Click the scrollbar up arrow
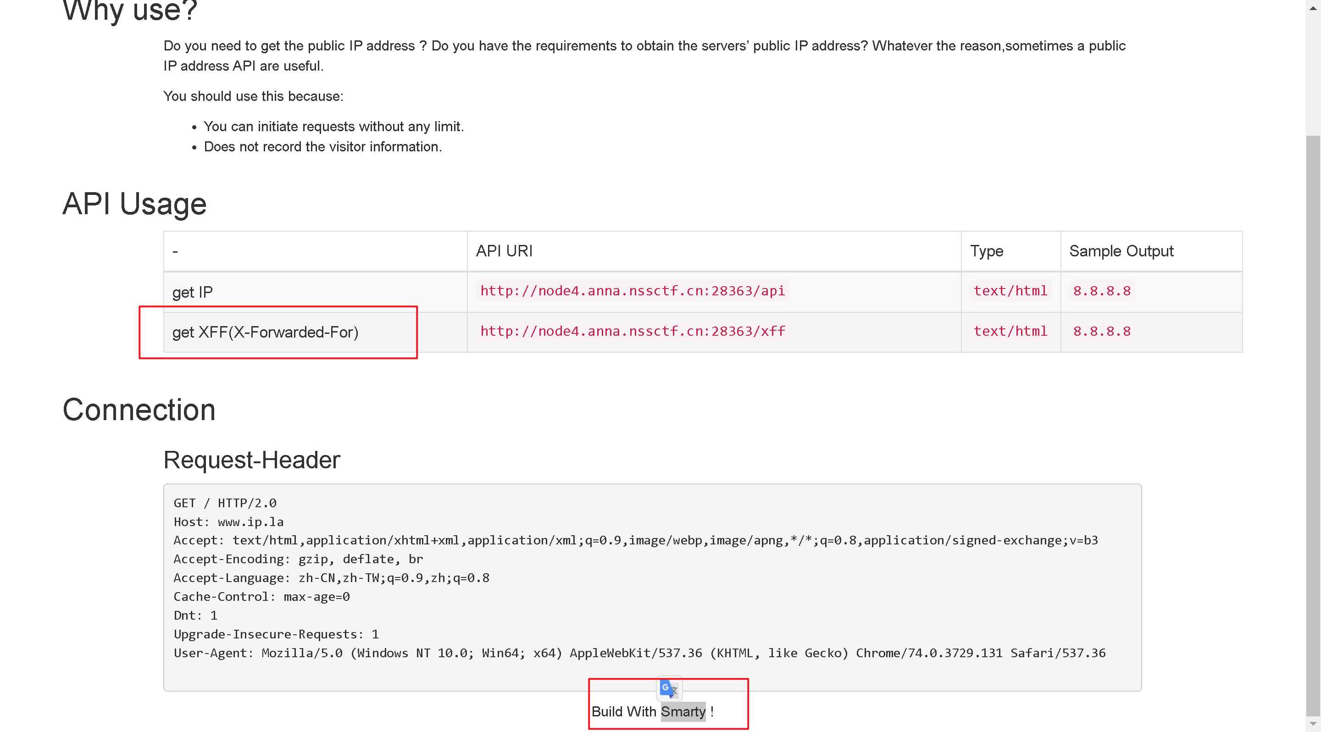This screenshot has height=732, width=1321. coord(1313,8)
